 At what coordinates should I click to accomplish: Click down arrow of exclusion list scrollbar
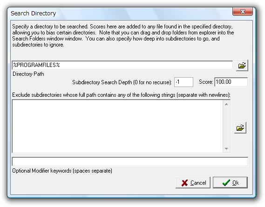click(226, 149)
